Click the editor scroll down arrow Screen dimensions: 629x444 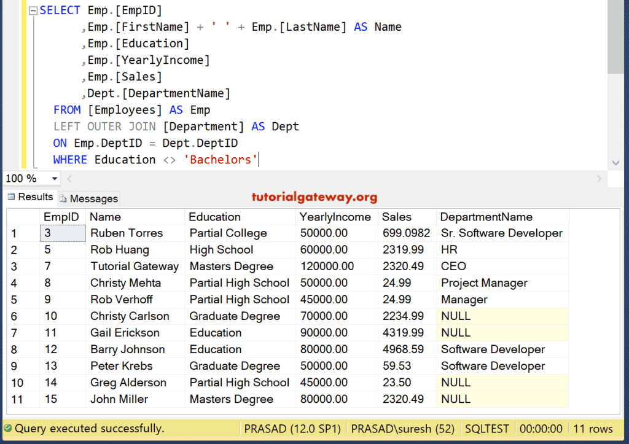pyautogui.click(x=616, y=162)
